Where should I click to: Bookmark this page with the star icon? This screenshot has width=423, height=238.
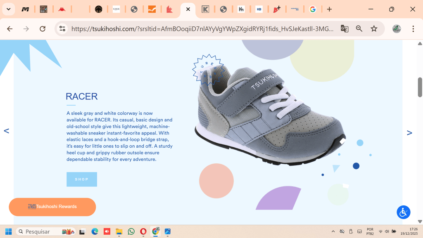point(374,28)
